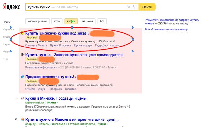Click Реклама label of first ad

pos(32,37)
